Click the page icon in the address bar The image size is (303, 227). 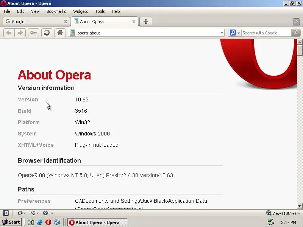[72, 33]
